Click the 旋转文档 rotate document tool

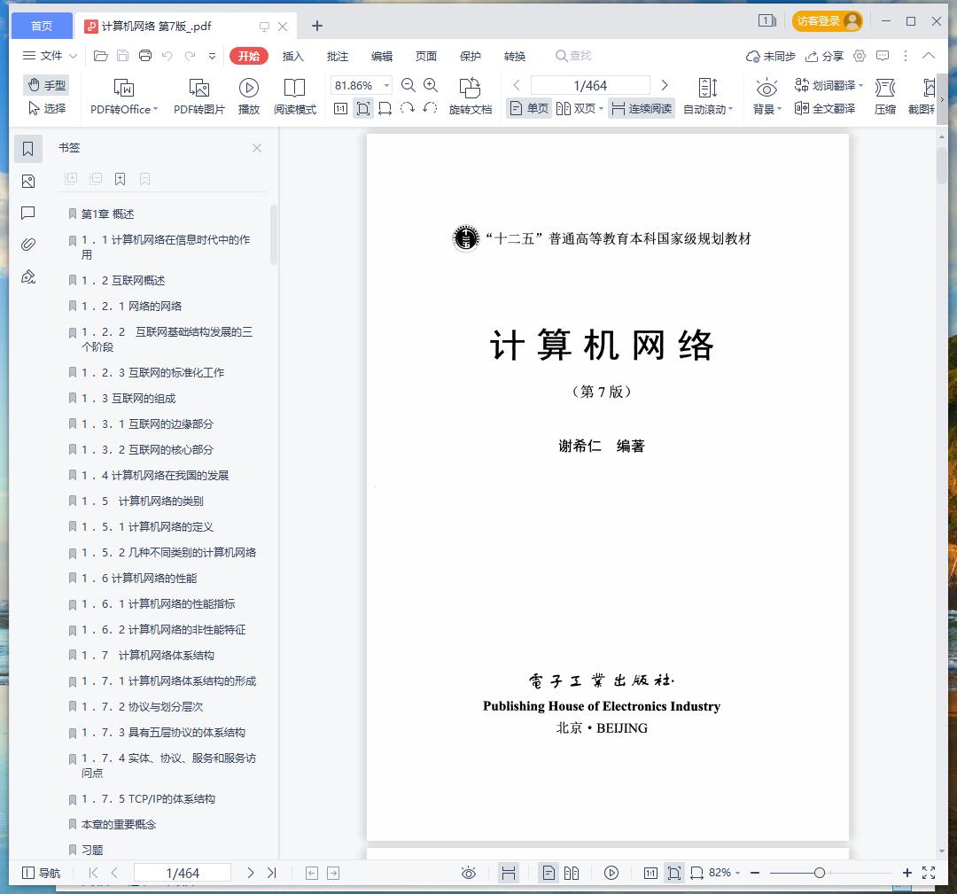click(470, 97)
